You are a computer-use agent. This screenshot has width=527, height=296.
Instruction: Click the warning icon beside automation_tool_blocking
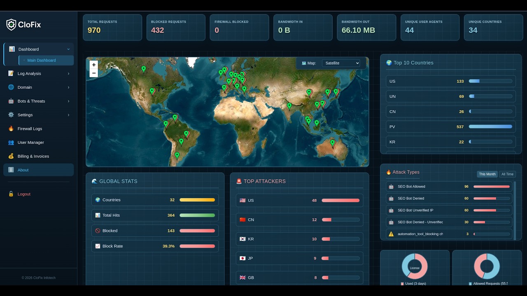click(391, 234)
